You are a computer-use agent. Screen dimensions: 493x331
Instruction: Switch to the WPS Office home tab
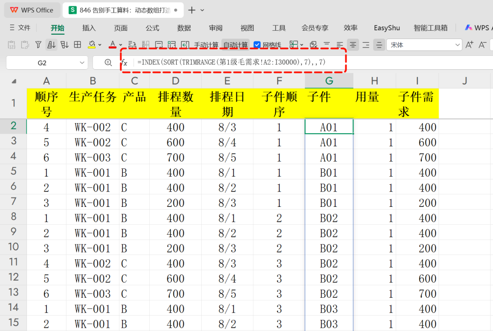pos(31,10)
